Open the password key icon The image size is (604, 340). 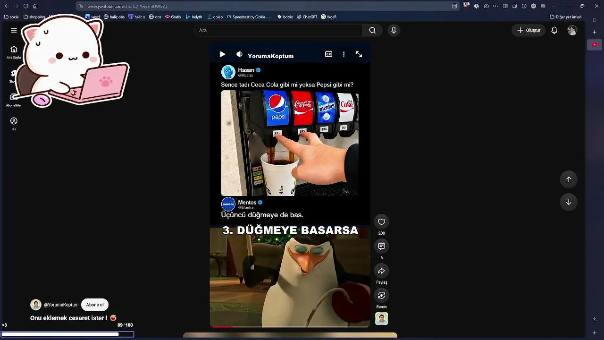click(x=495, y=6)
